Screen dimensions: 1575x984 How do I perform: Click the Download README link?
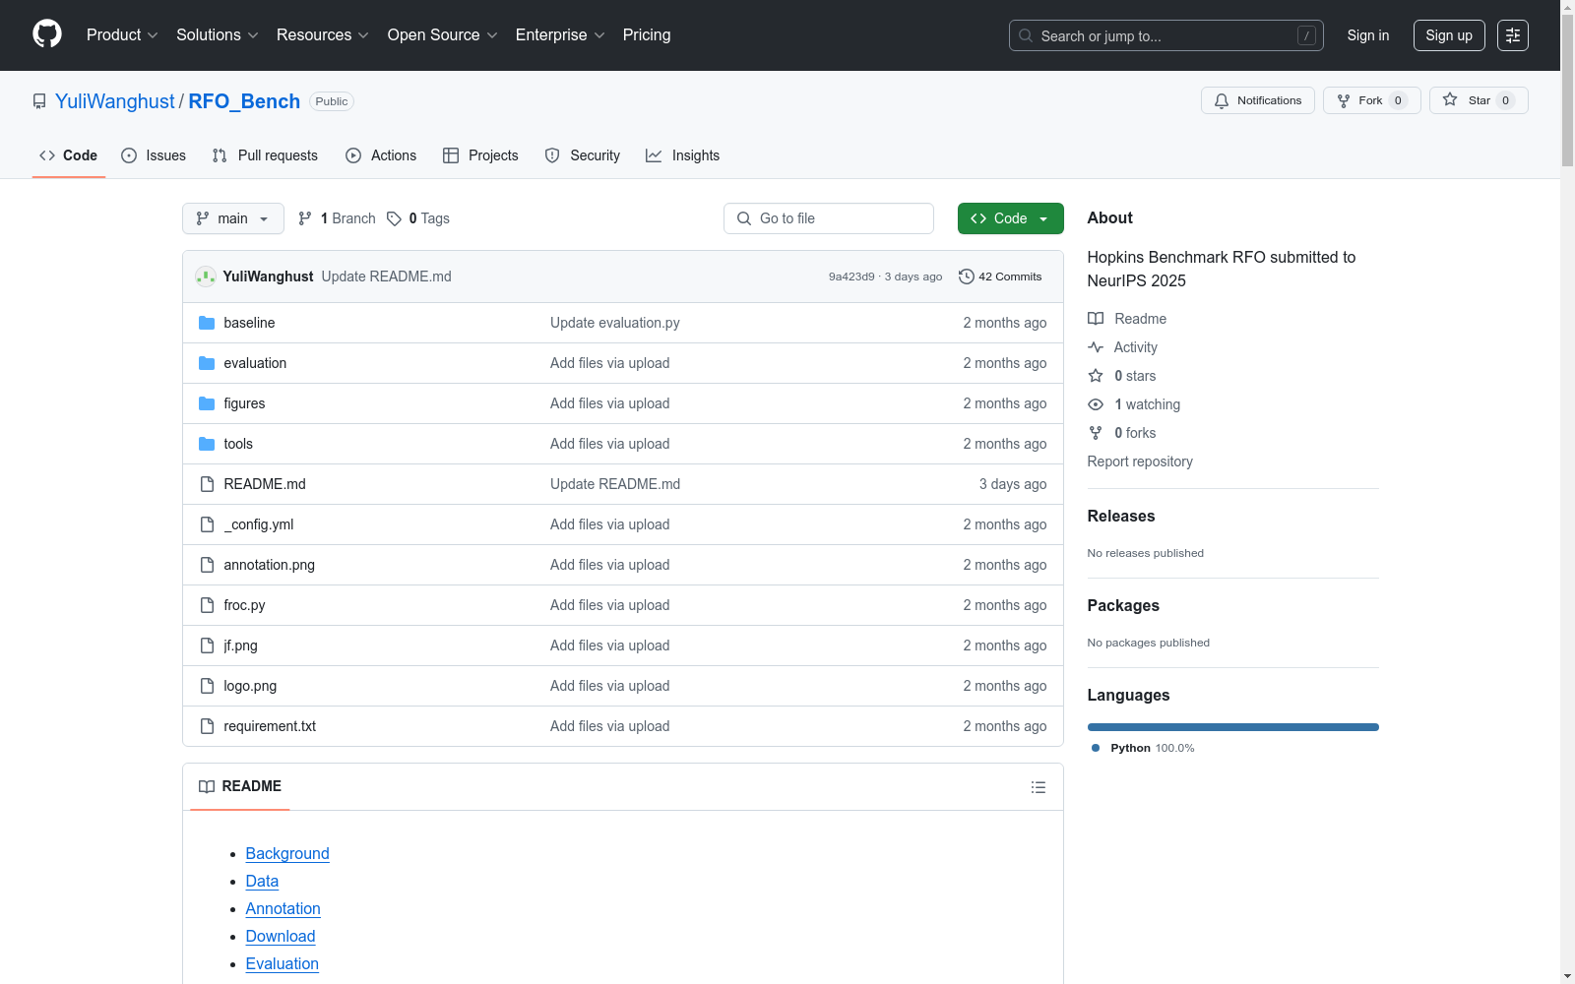(x=281, y=936)
